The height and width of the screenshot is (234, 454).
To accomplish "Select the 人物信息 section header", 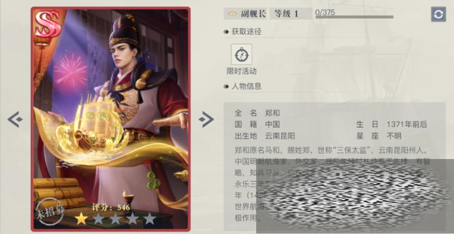I will tap(247, 86).
